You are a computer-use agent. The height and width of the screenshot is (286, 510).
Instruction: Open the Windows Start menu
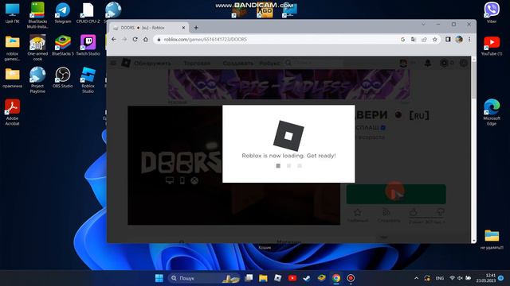(x=159, y=278)
